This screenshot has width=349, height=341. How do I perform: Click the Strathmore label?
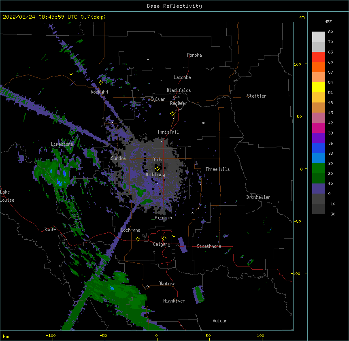pos(209,246)
